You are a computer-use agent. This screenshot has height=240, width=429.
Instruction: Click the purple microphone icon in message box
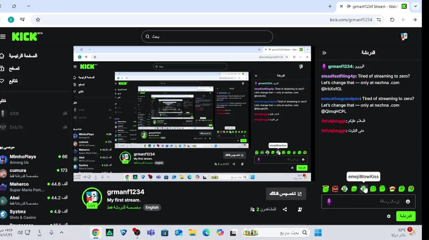(329, 202)
